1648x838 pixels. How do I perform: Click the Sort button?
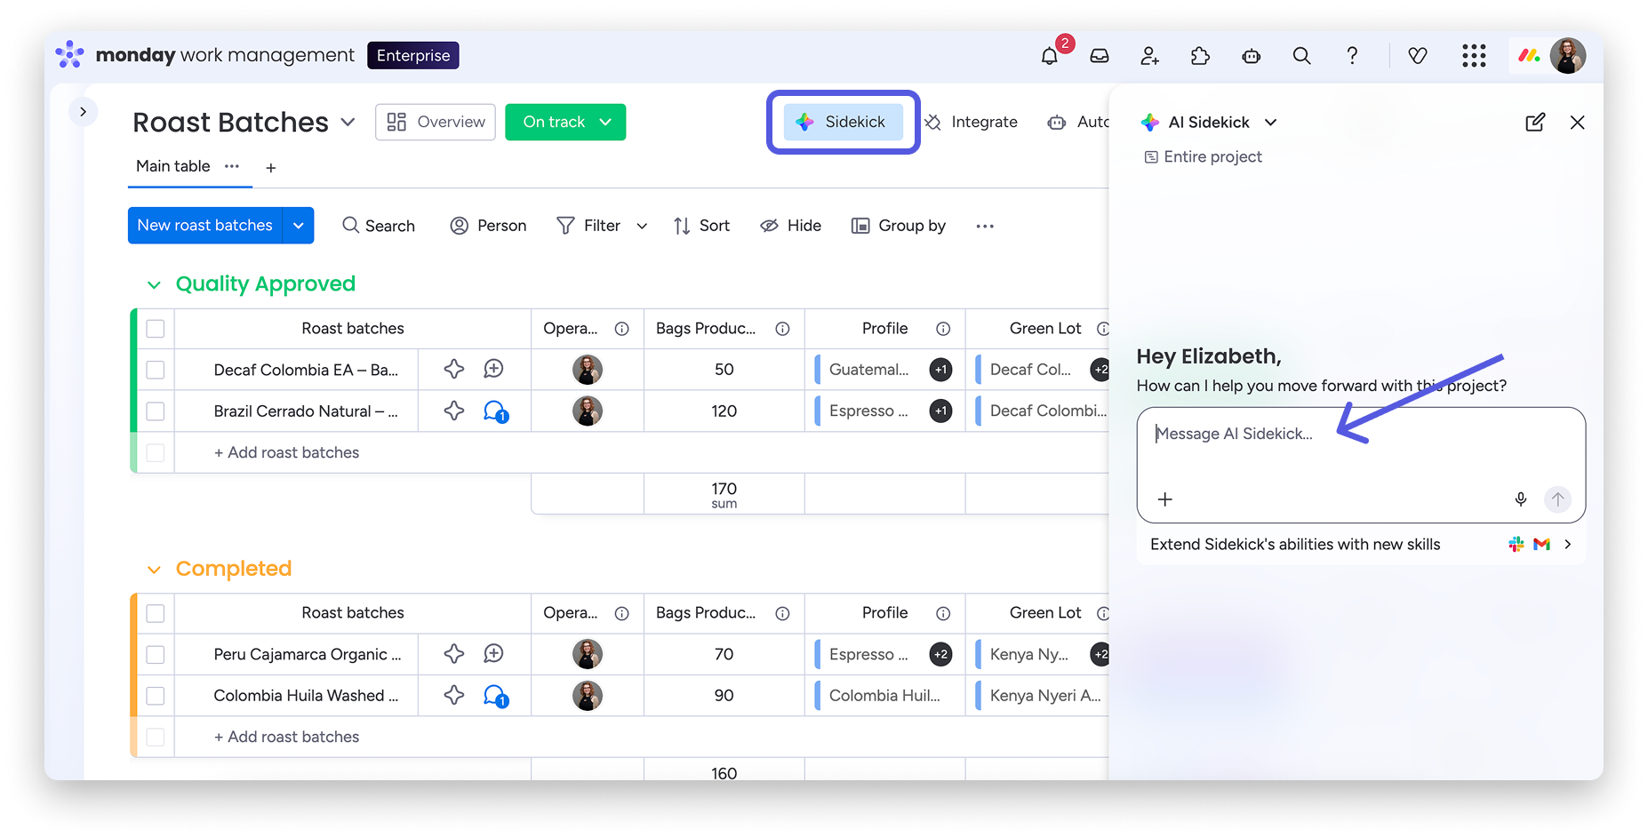click(701, 226)
